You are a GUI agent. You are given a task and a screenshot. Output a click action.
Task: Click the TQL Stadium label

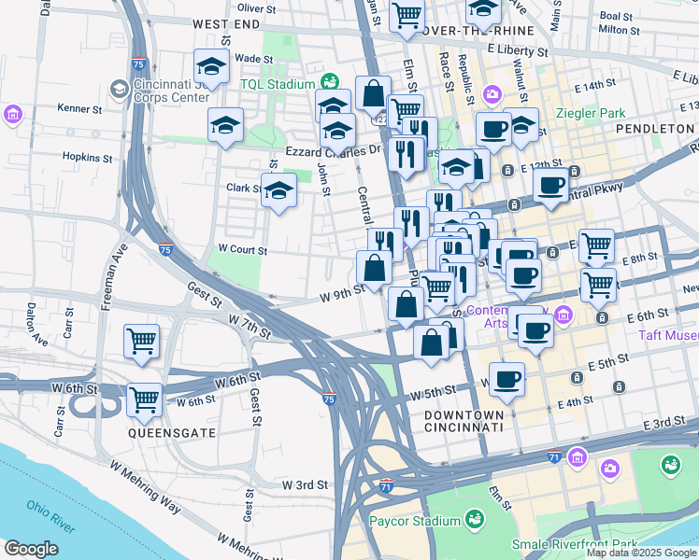click(278, 84)
